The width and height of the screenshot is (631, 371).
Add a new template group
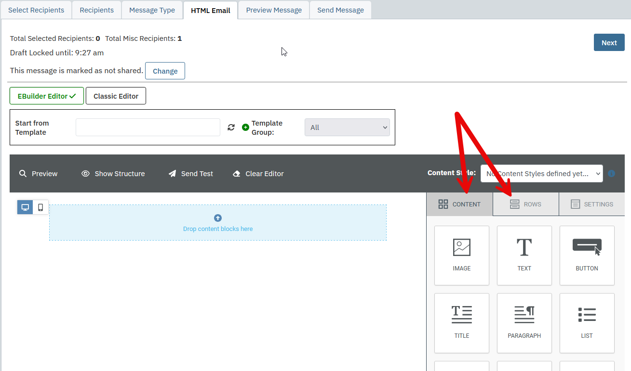pos(245,128)
